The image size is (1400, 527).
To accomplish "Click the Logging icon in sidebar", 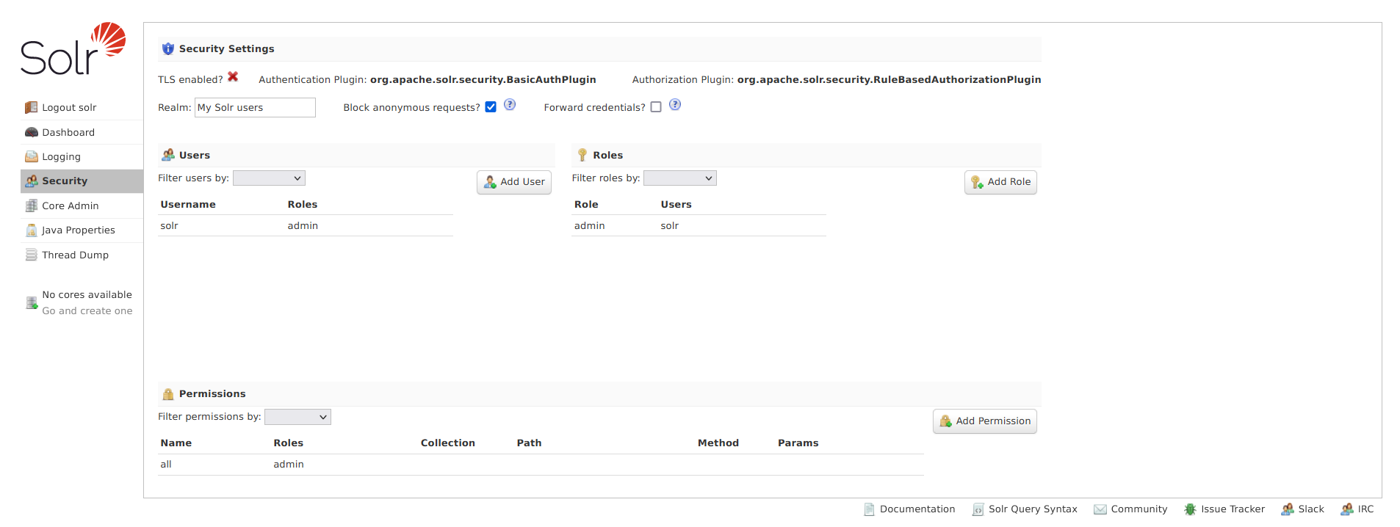I will coord(31,156).
